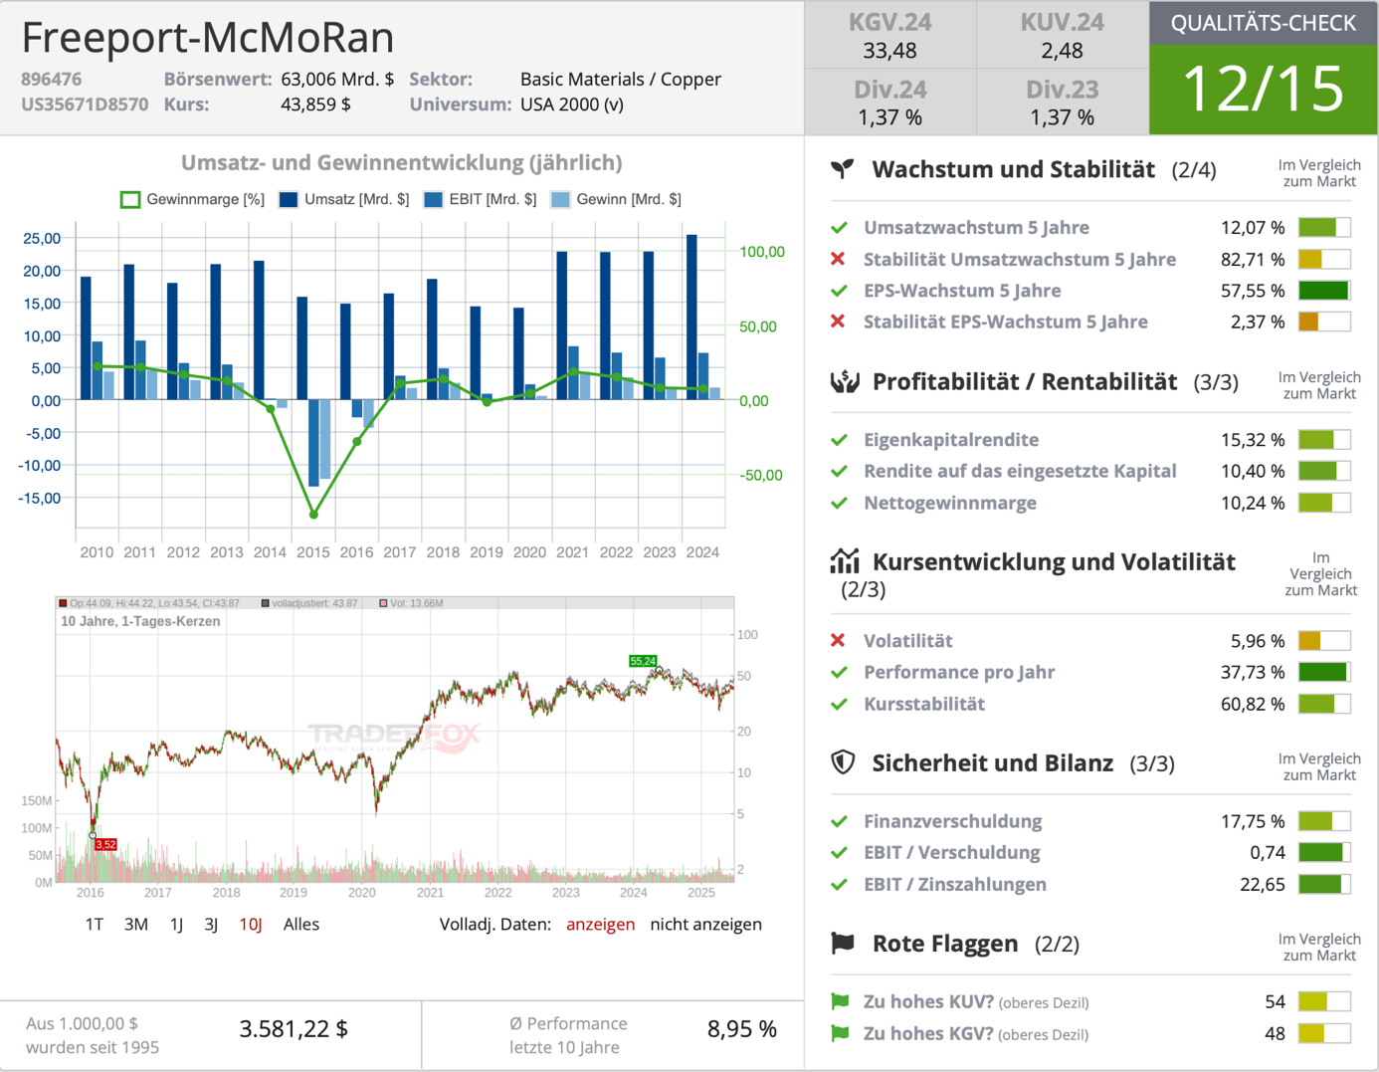
Task: Click green checkmark next to EPS-Wachstum 5 Jahre
Action: [x=839, y=291]
